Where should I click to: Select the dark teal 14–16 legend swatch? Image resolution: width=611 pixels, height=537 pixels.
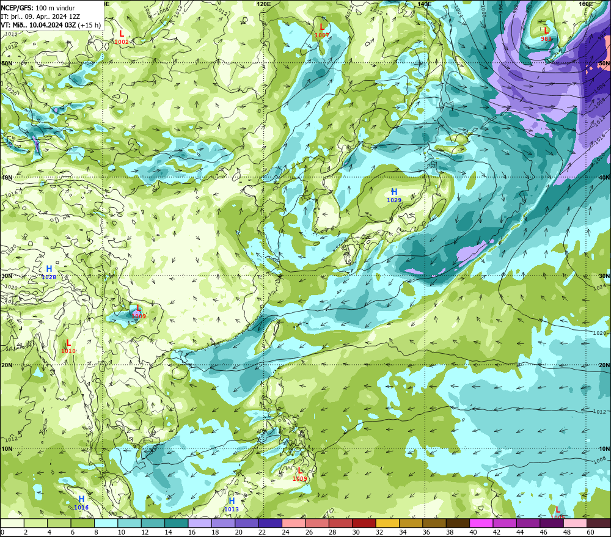coord(177,524)
